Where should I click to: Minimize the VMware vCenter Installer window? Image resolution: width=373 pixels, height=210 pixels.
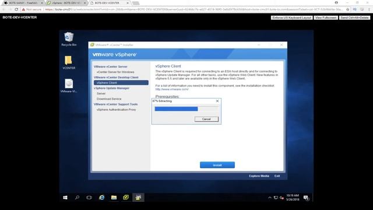tap(259, 45)
